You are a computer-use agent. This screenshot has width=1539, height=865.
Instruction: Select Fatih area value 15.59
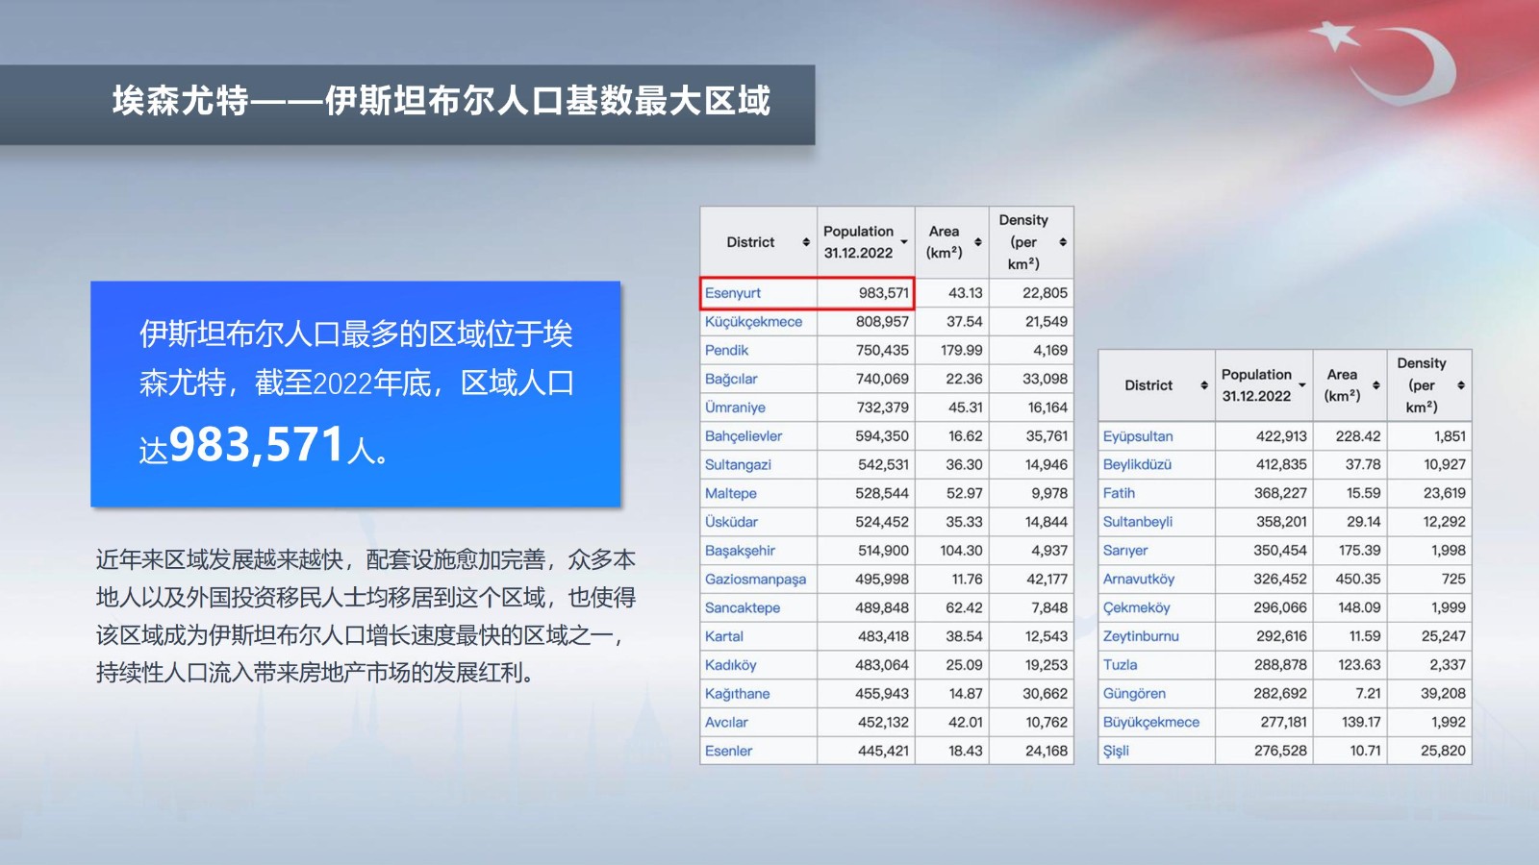tap(1363, 493)
